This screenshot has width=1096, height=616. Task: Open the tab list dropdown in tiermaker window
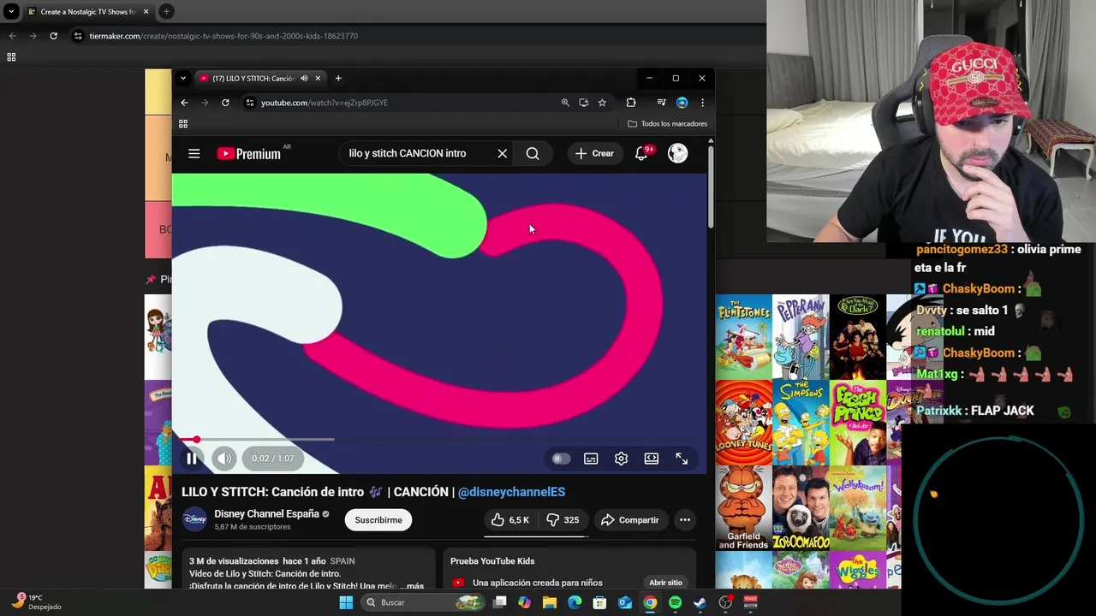(x=11, y=12)
